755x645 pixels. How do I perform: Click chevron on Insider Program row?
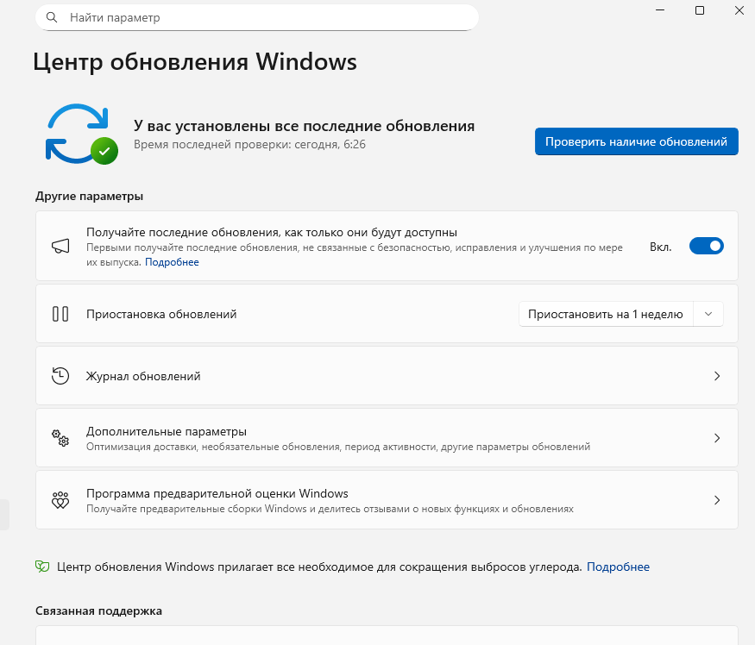click(716, 500)
